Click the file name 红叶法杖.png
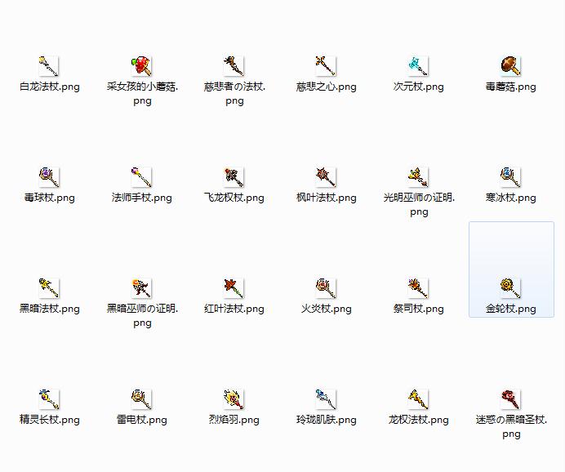This screenshot has height=472, width=565. point(234,309)
